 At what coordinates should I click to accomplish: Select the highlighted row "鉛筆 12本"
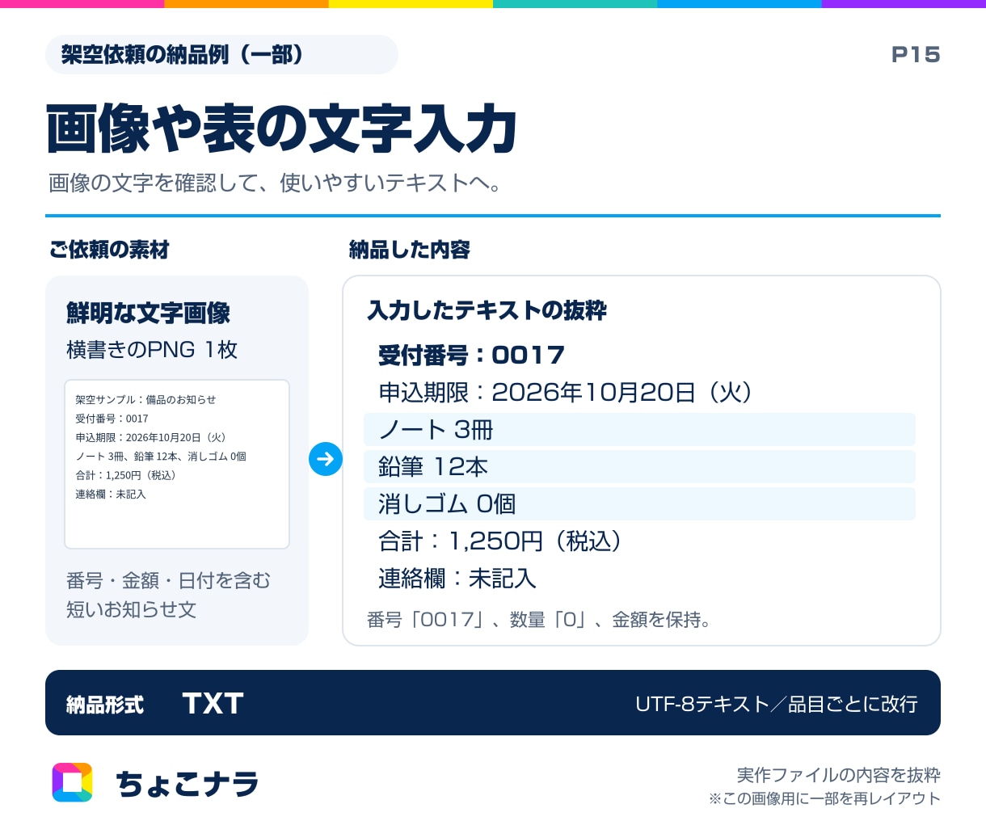tap(639, 467)
